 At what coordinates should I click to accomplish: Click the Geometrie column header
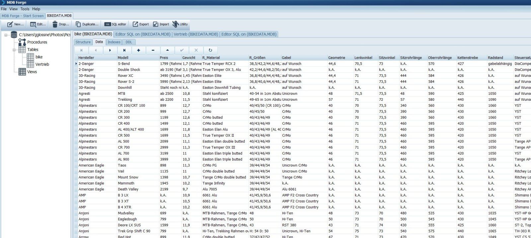(341, 58)
